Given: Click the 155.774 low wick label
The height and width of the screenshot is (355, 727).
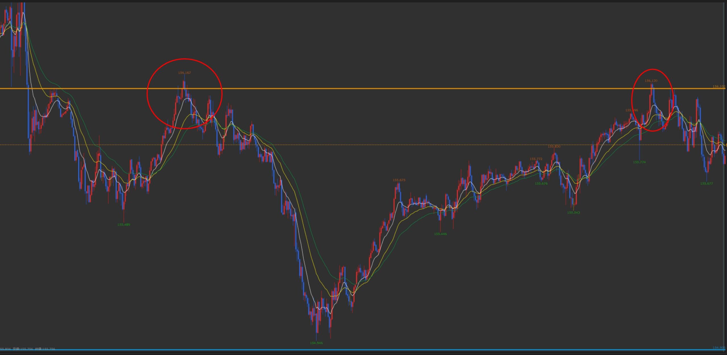Looking at the screenshot, I should pos(639,162).
